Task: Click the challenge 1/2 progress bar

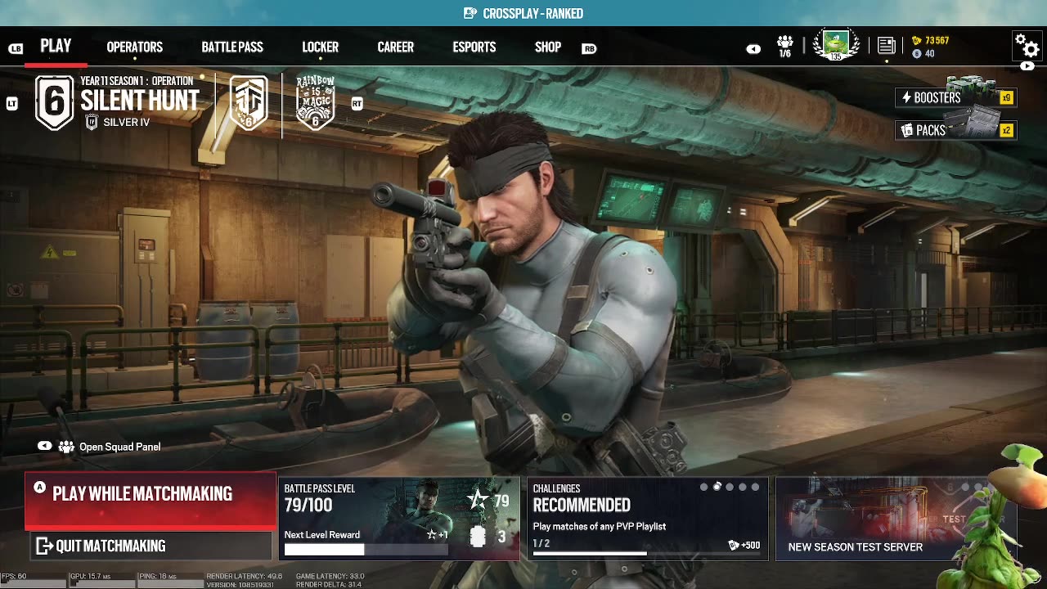Action: [x=646, y=554]
